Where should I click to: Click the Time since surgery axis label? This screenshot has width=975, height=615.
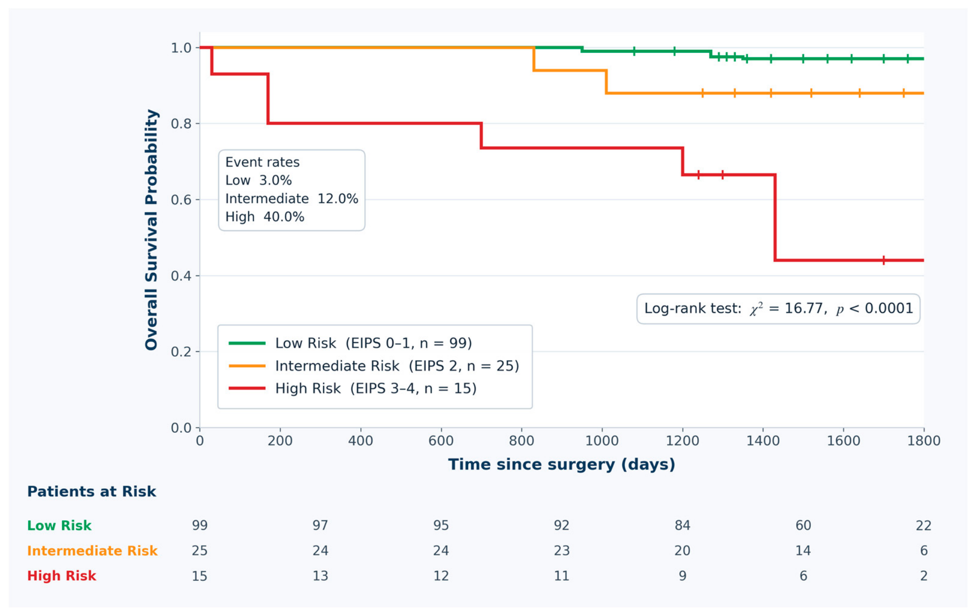point(561,464)
